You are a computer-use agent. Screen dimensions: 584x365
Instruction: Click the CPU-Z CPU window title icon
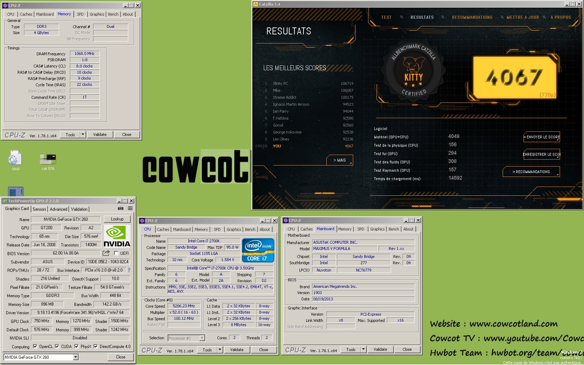click(x=142, y=221)
